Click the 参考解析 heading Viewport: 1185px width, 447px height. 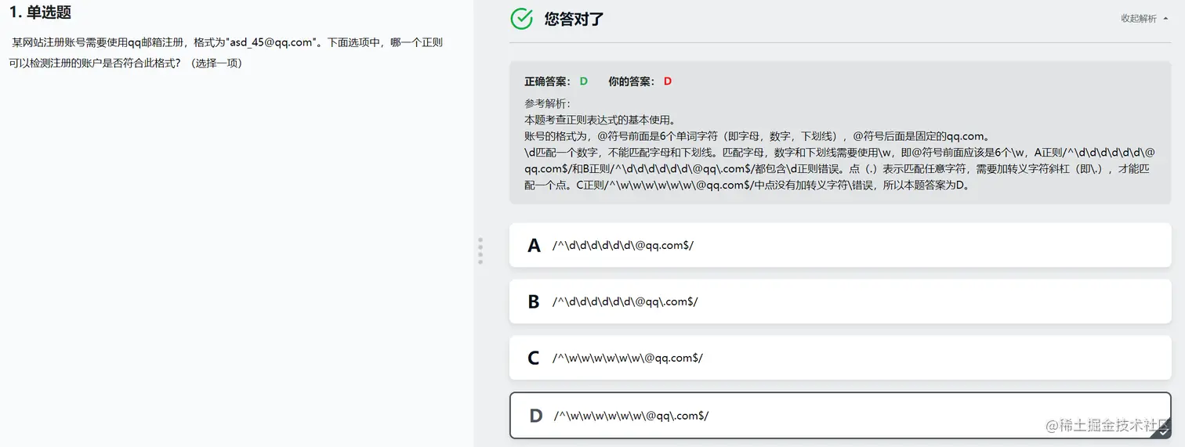[548, 103]
